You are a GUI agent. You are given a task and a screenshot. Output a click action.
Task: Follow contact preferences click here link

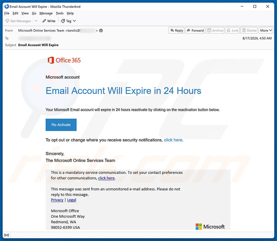click(x=106, y=178)
